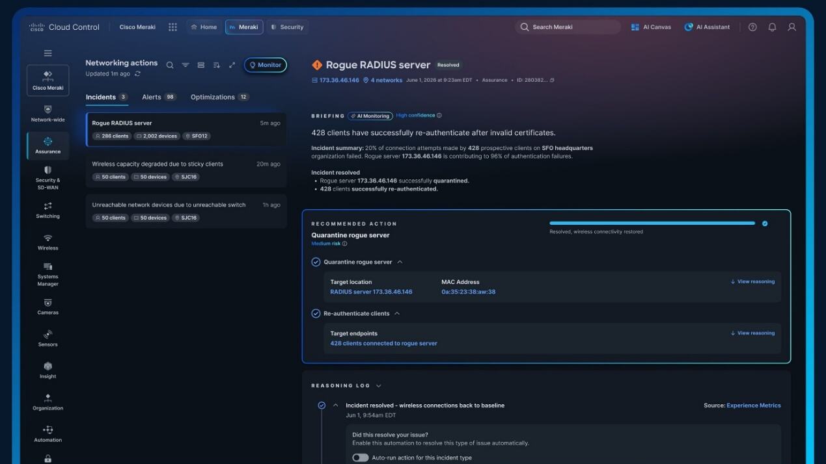Show High confidence info tooltip icon
Viewport: 826px width, 464px height.
(439, 116)
